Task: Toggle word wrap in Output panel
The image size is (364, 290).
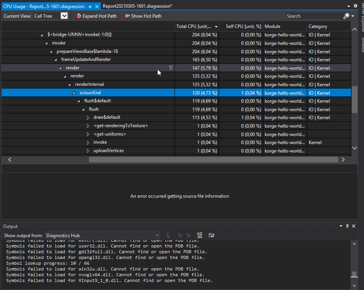Action: click(x=211, y=235)
